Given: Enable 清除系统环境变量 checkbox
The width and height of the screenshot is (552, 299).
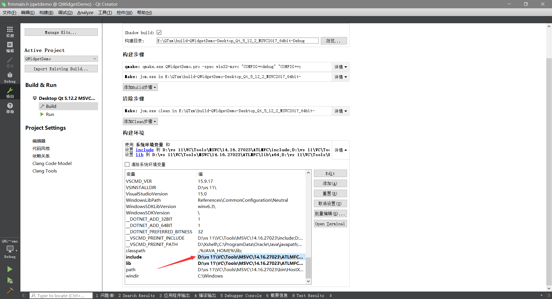Looking at the screenshot, I should point(127,164).
